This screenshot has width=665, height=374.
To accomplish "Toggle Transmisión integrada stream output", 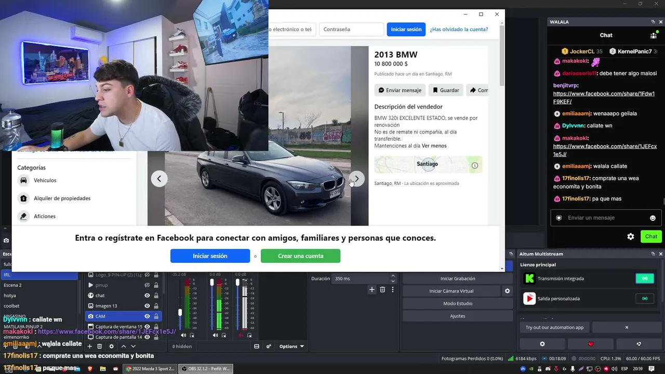I will pyautogui.click(x=645, y=278).
